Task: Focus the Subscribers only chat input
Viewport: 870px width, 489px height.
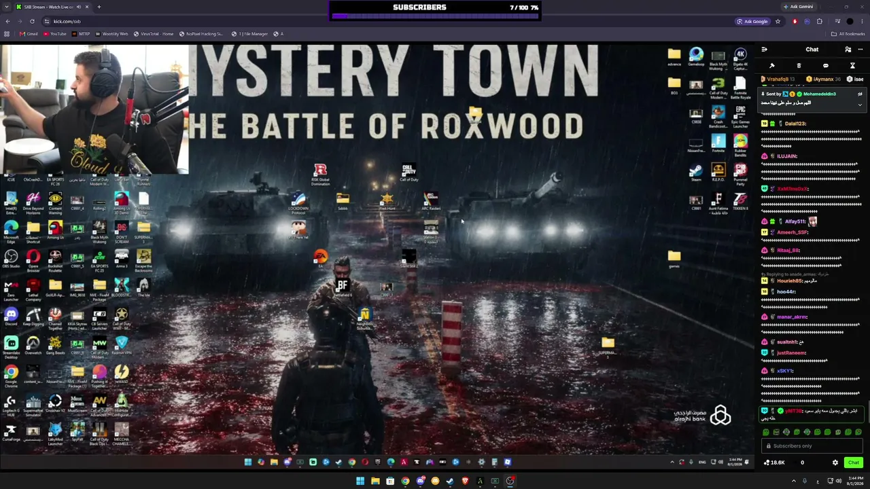Action: tap(812, 446)
